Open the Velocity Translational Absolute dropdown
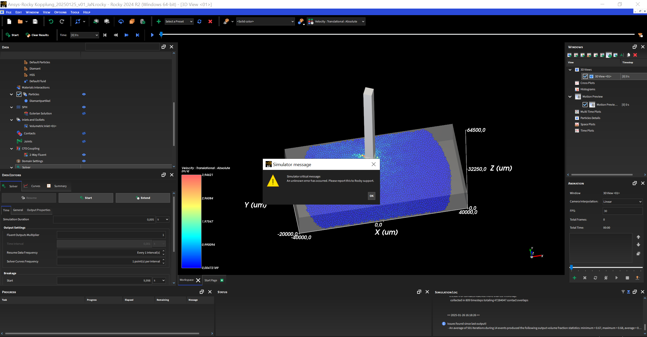The image size is (647, 337). click(x=336, y=21)
